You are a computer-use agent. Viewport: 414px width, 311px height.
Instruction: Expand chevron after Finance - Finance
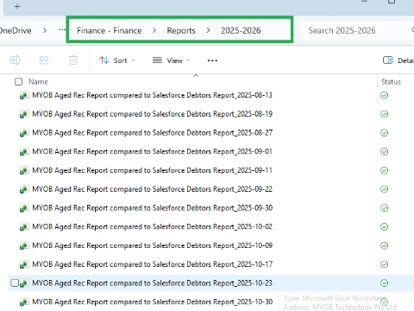click(x=154, y=30)
